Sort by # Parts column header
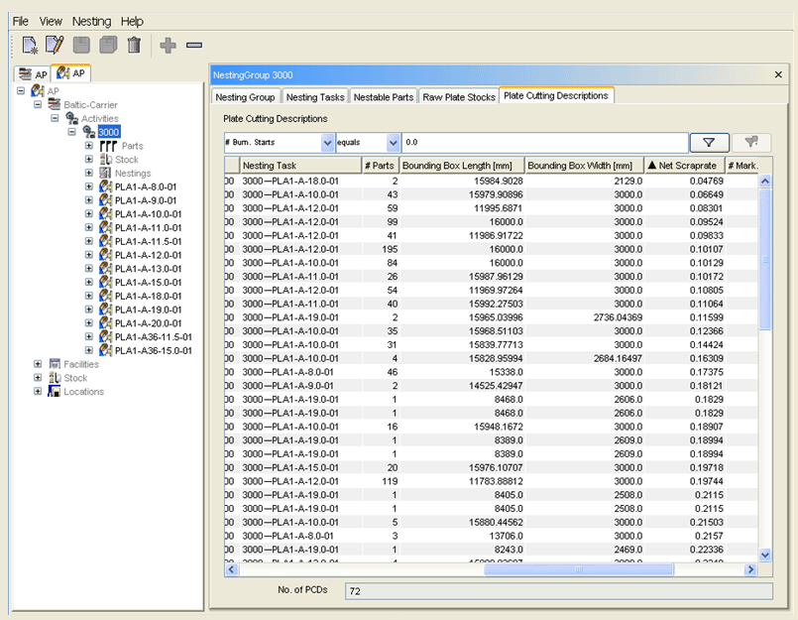 tap(380, 166)
